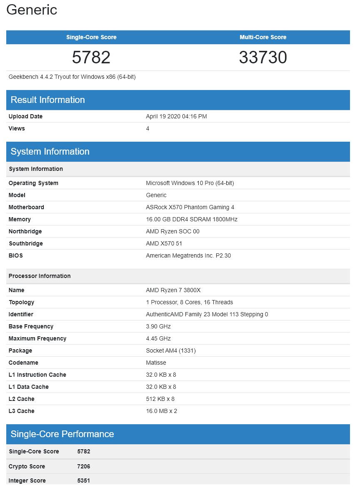Click the Identifier label
Image resolution: width=355 pixels, height=488 pixels.
point(20,315)
